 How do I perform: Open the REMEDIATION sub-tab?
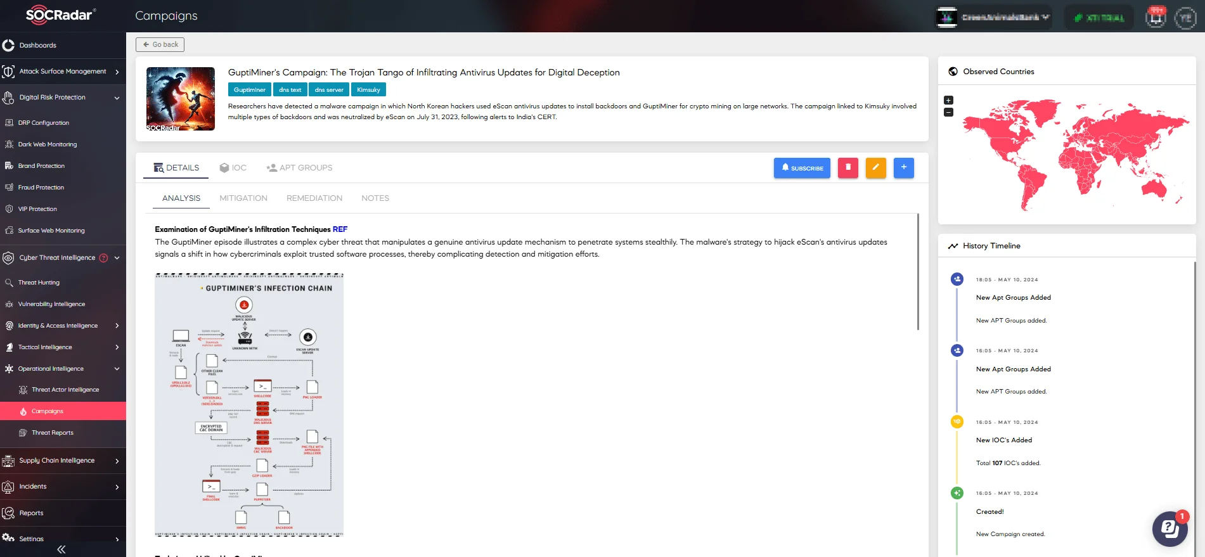314,198
